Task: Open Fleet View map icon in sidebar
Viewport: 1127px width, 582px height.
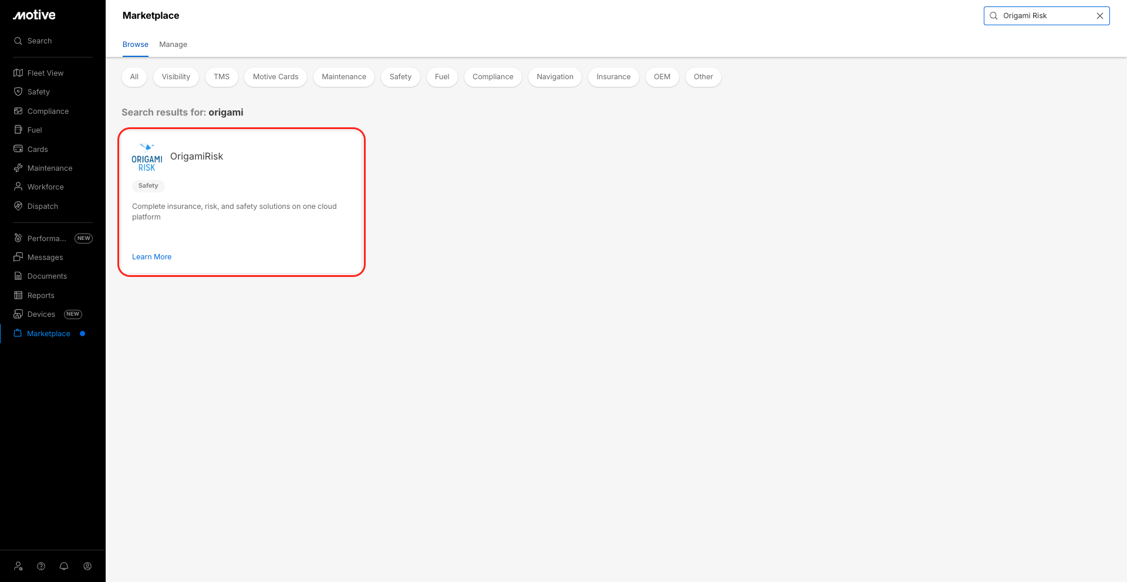Action: [18, 73]
